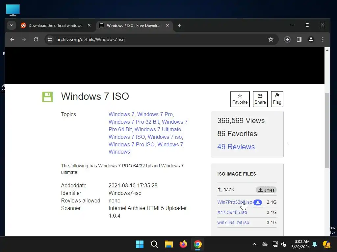Screen dimensions: 337x252
Task: Open the 49 Reviews link
Action: tap(236, 147)
